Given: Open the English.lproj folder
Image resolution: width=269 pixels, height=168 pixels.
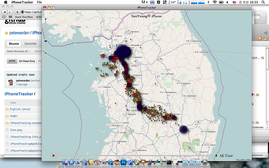Looking at the screenshot, I should pos(20,109).
